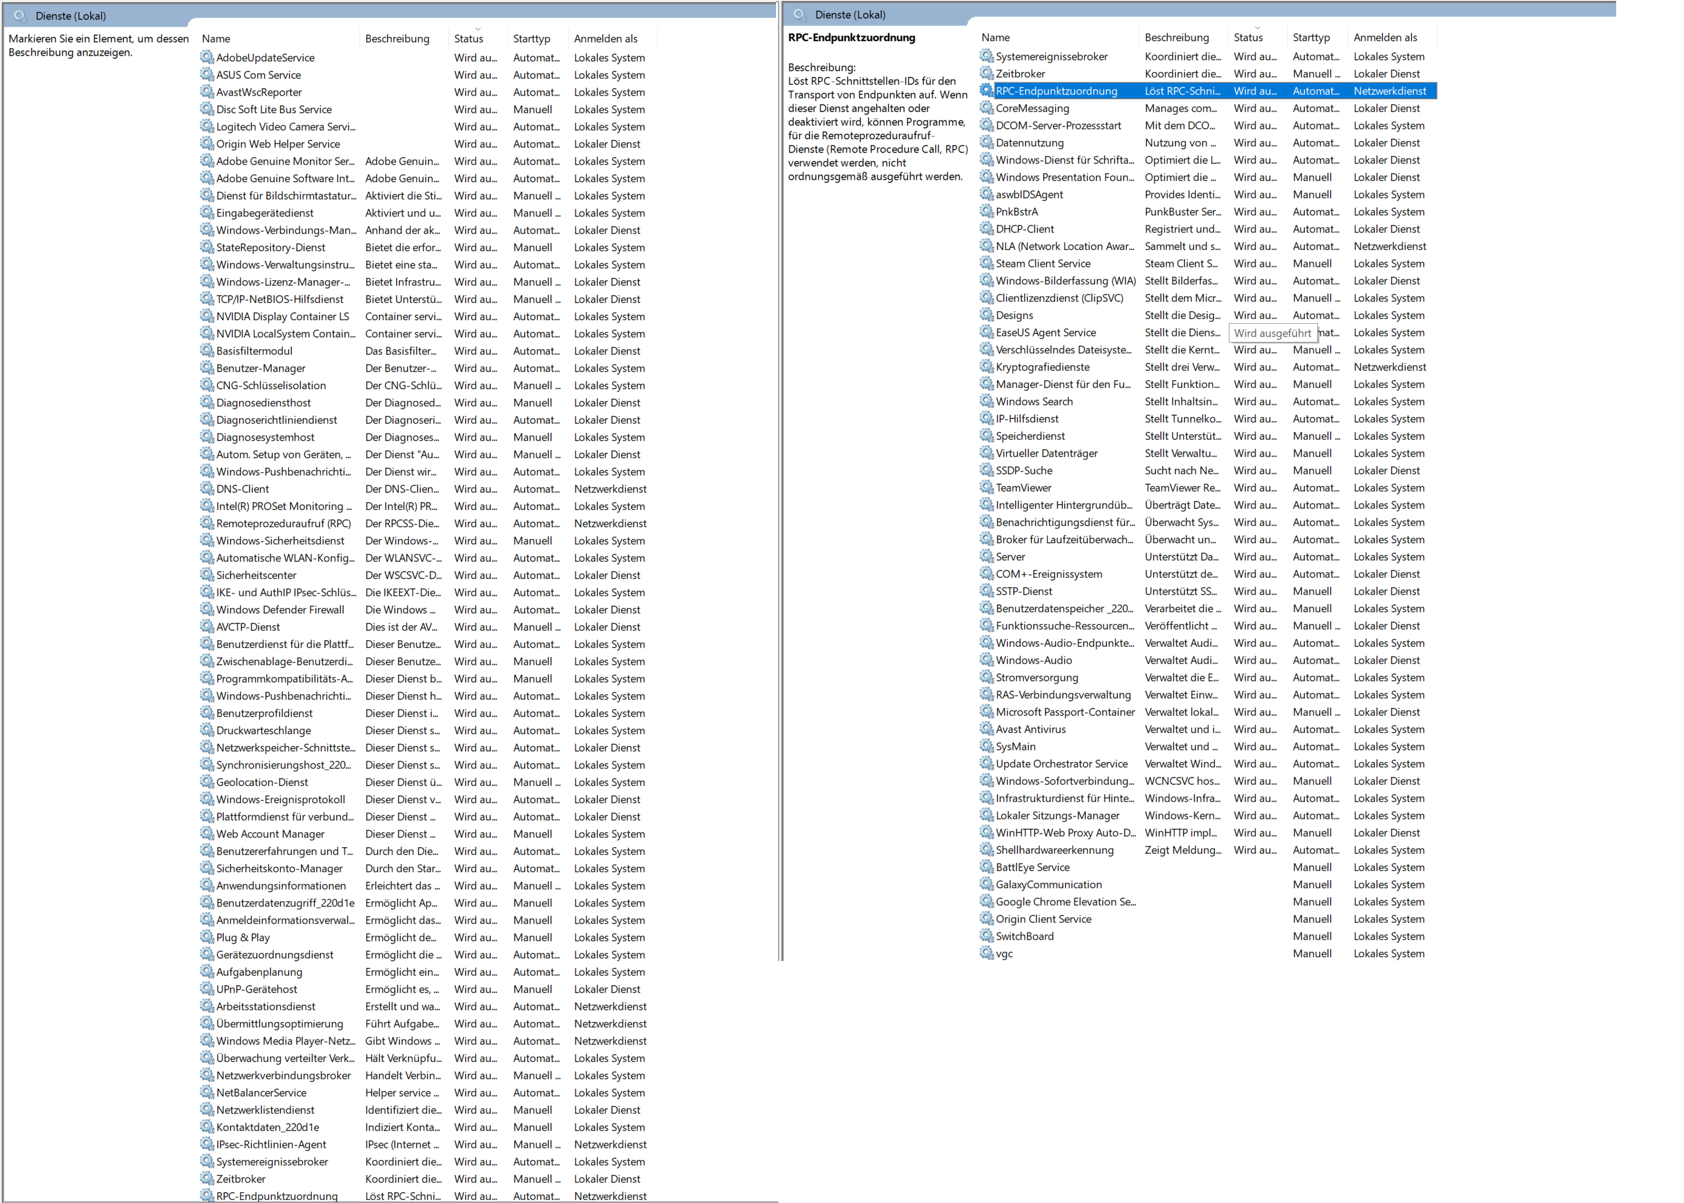Image resolution: width=1684 pixels, height=1203 pixels.
Task: Click the Steam Client Service gear icon
Action: 986,263
